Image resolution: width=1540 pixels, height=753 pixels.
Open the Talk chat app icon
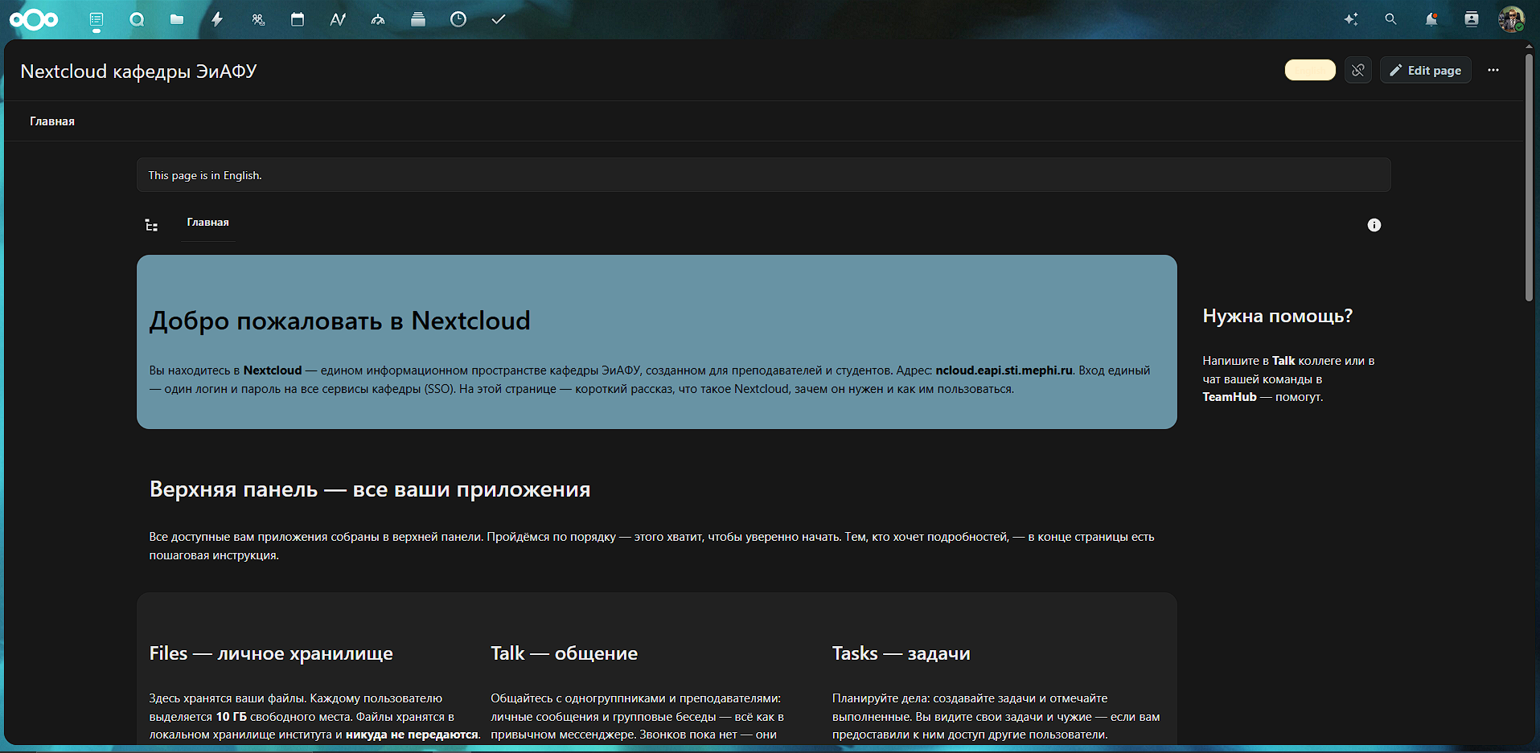pos(137,19)
